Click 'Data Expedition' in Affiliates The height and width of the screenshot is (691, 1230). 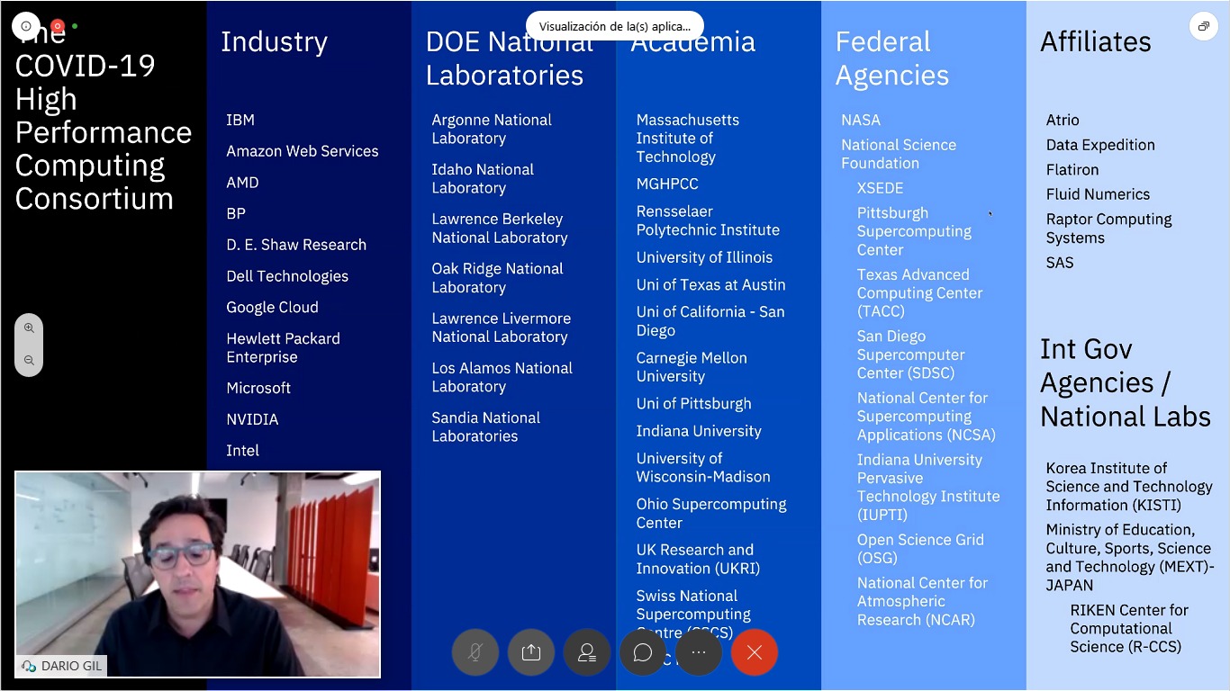coord(1100,145)
